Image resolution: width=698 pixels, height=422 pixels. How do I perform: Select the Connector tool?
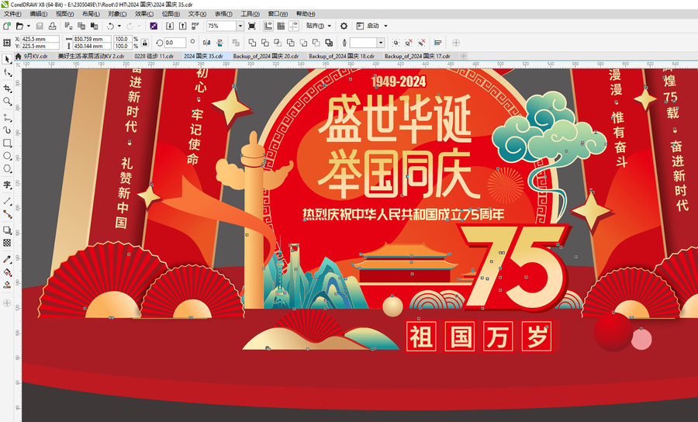tap(7, 214)
